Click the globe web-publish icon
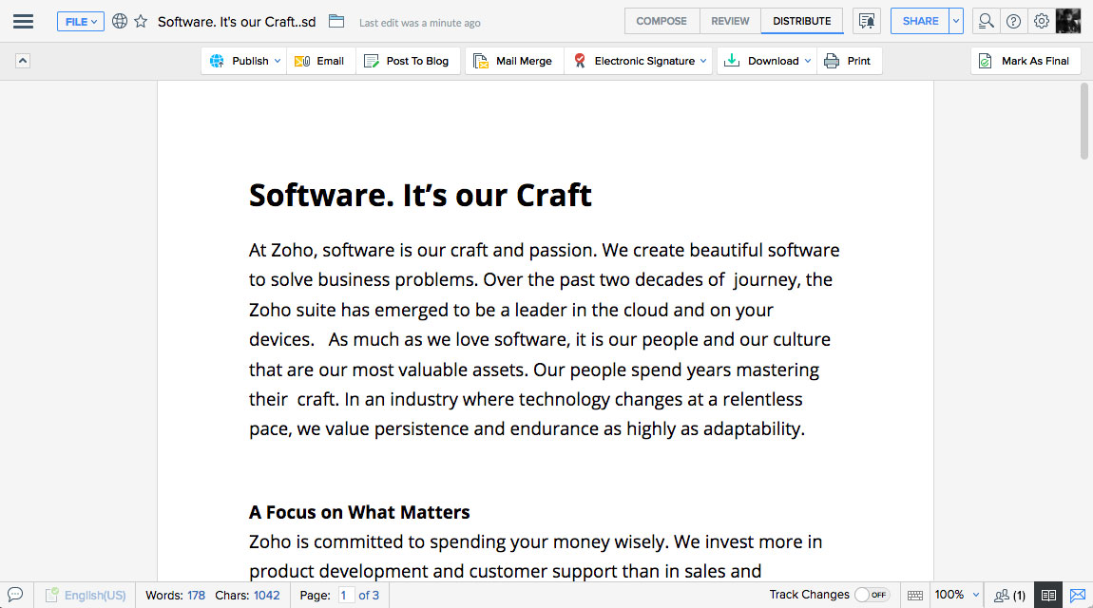 (x=120, y=21)
